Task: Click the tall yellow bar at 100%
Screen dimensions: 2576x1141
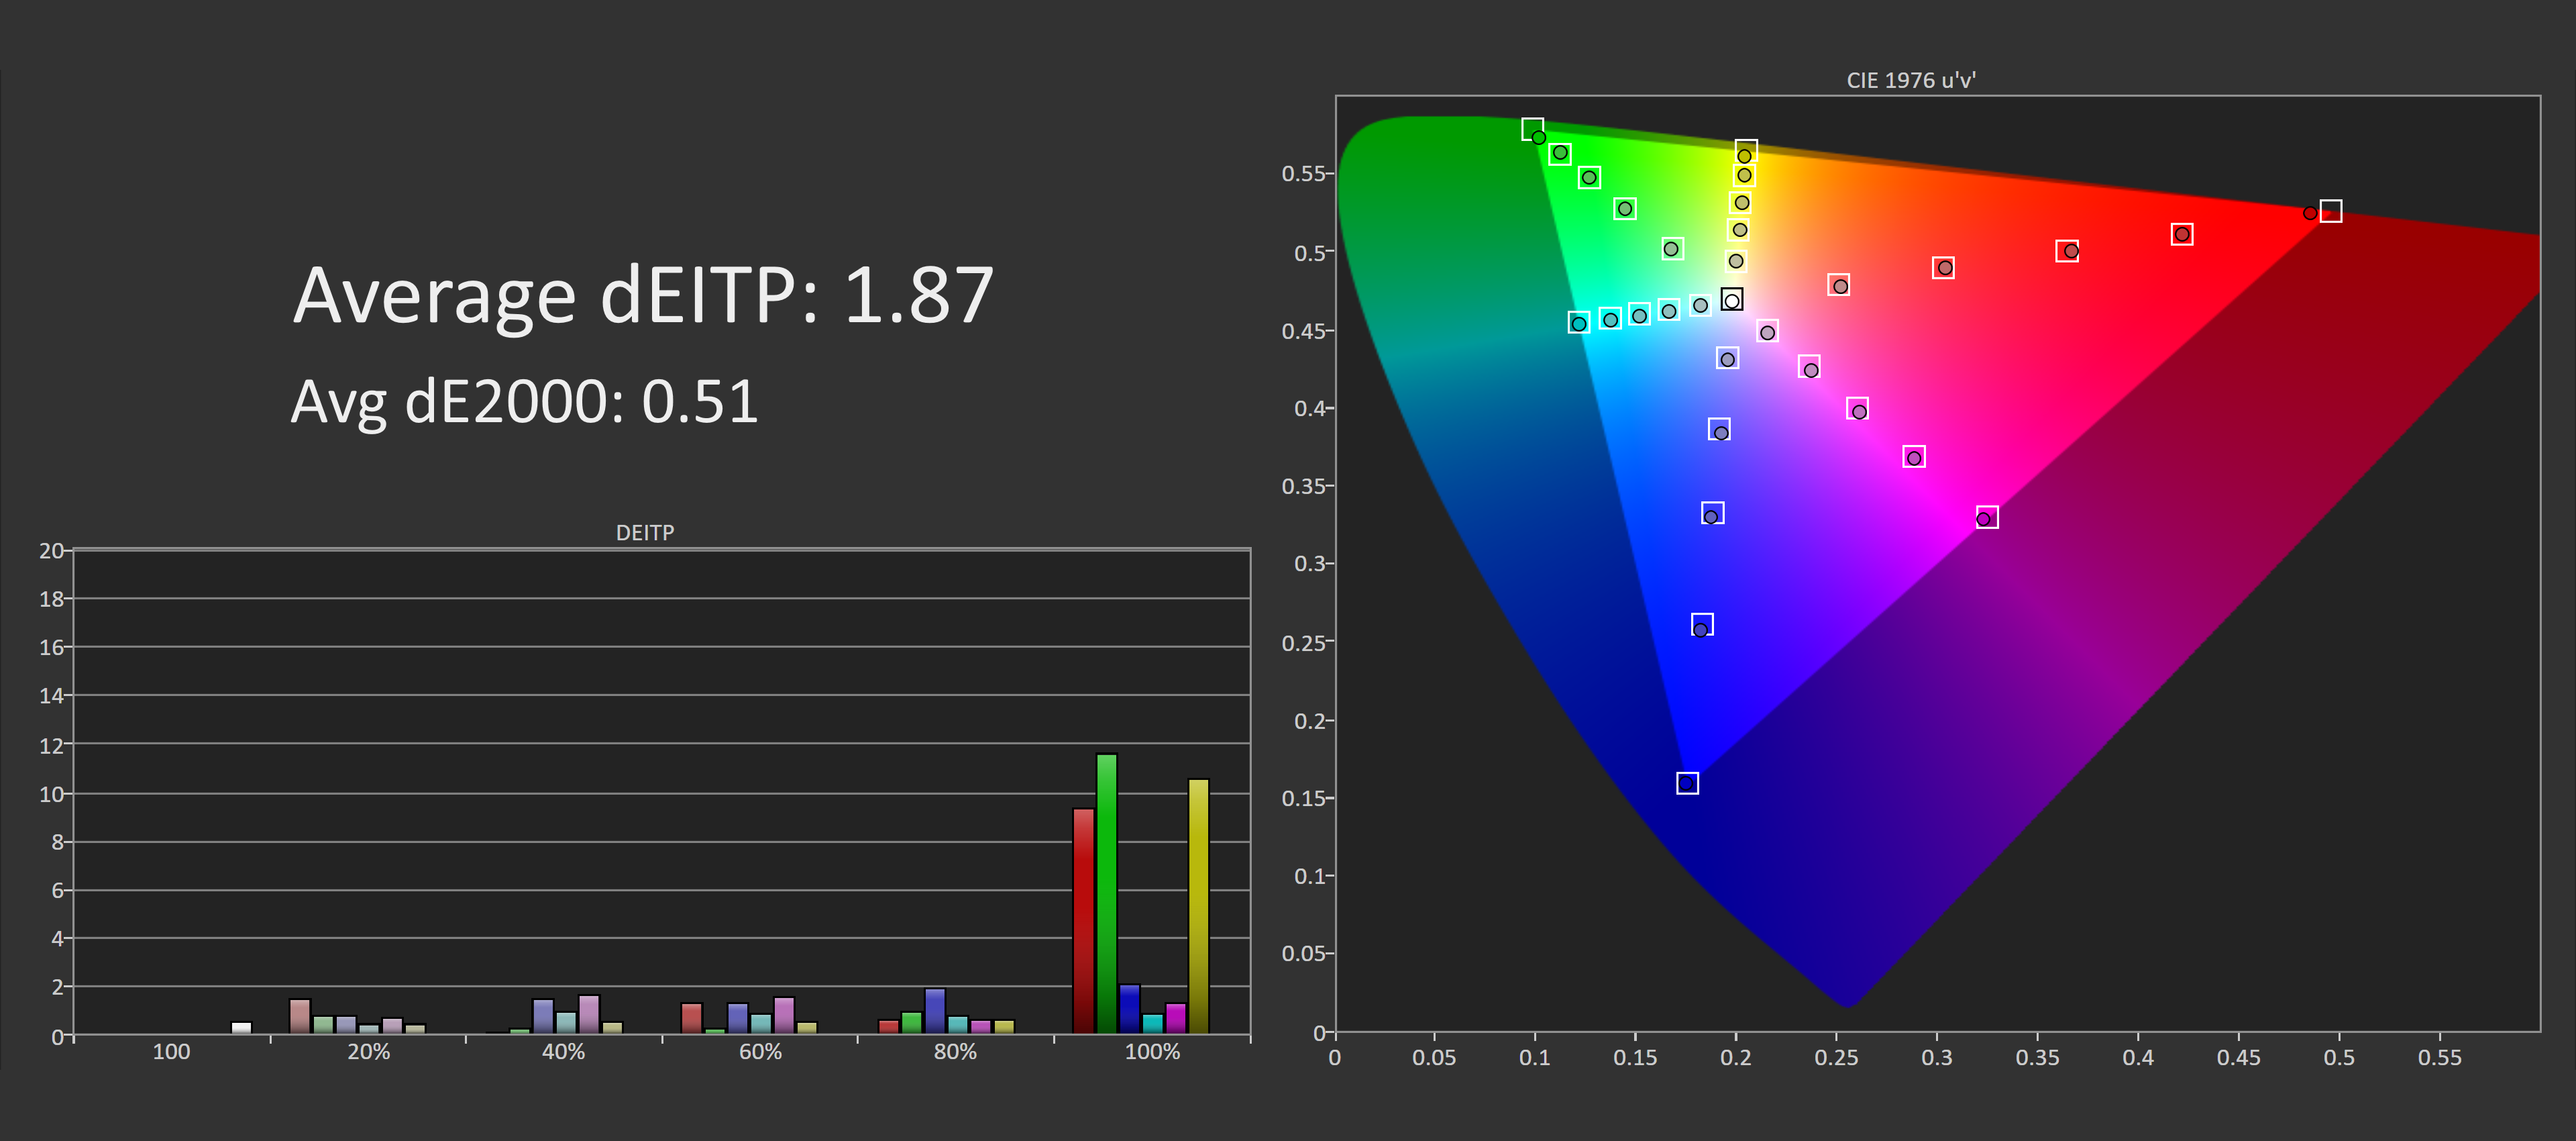Action: click(x=1198, y=905)
